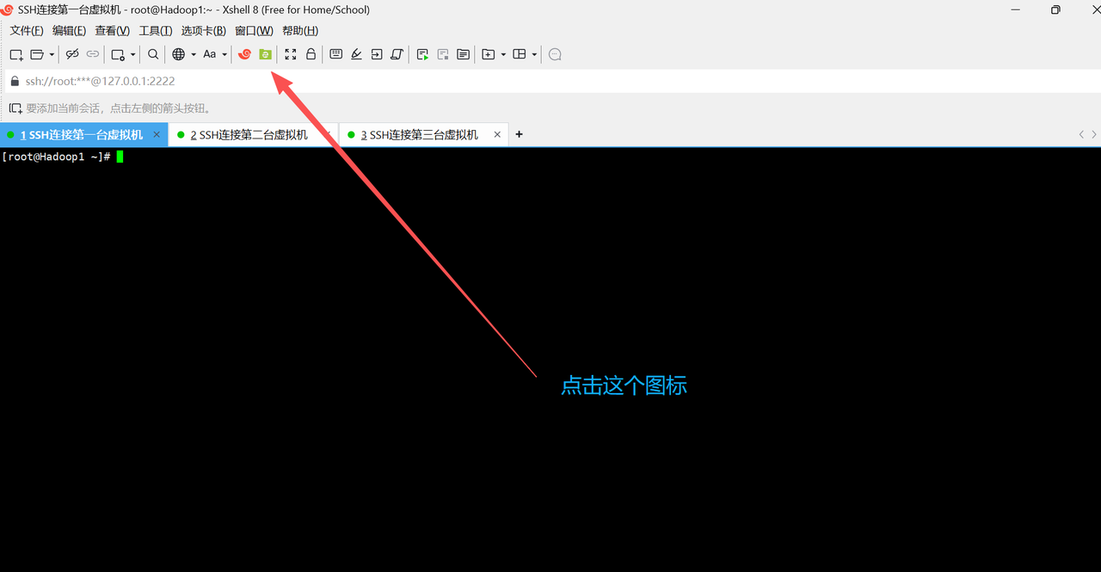This screenshot has width=1101, height=572.
Task: Close the SSH连接第三台虚拟机 tab
Action: (497, 134)
